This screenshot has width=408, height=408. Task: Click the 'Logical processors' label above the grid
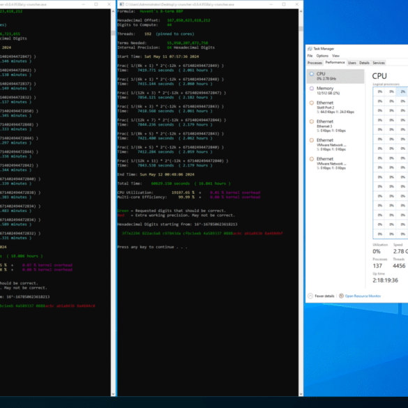(x=386, y=84)
